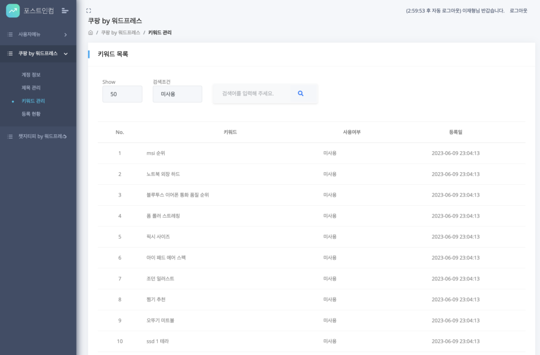This screenshot has width=540, height=355.
Task: Collapse 쿠팡 by 워드프레스 with the down chevron
Action: pos(66,54)
